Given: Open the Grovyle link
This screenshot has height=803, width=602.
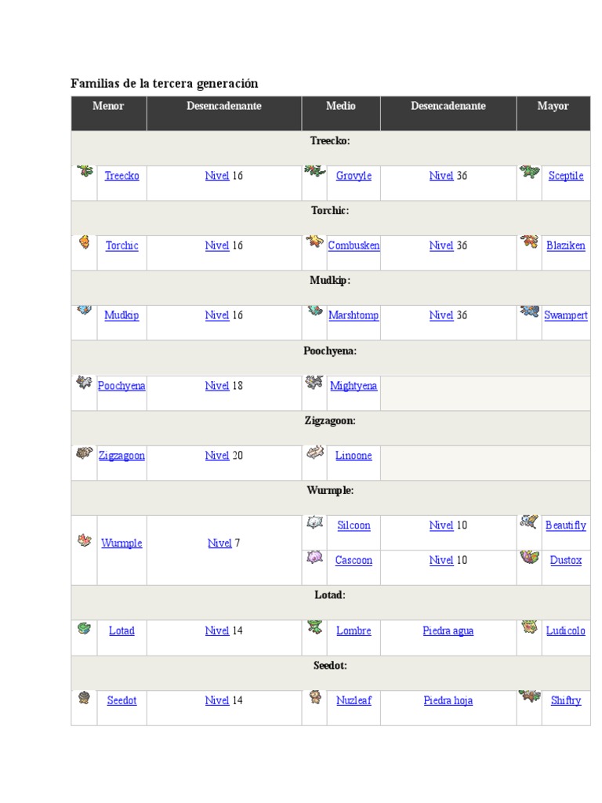Looking at the screenshot, I should coord(354,176).
